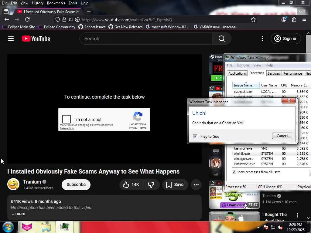Open the Tools menu
Viewport: 311px width, 233px height.
73,3
